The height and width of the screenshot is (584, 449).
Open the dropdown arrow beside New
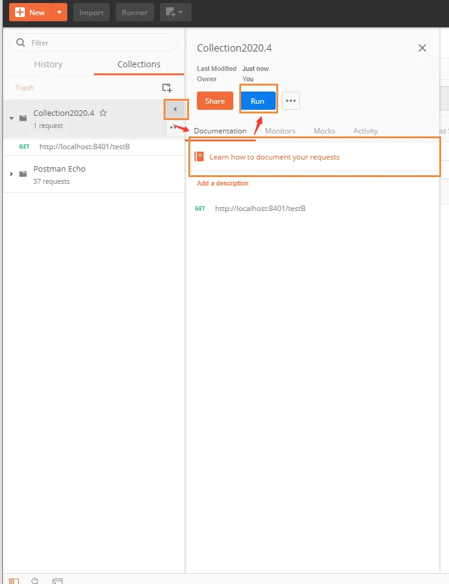point(59,12)
